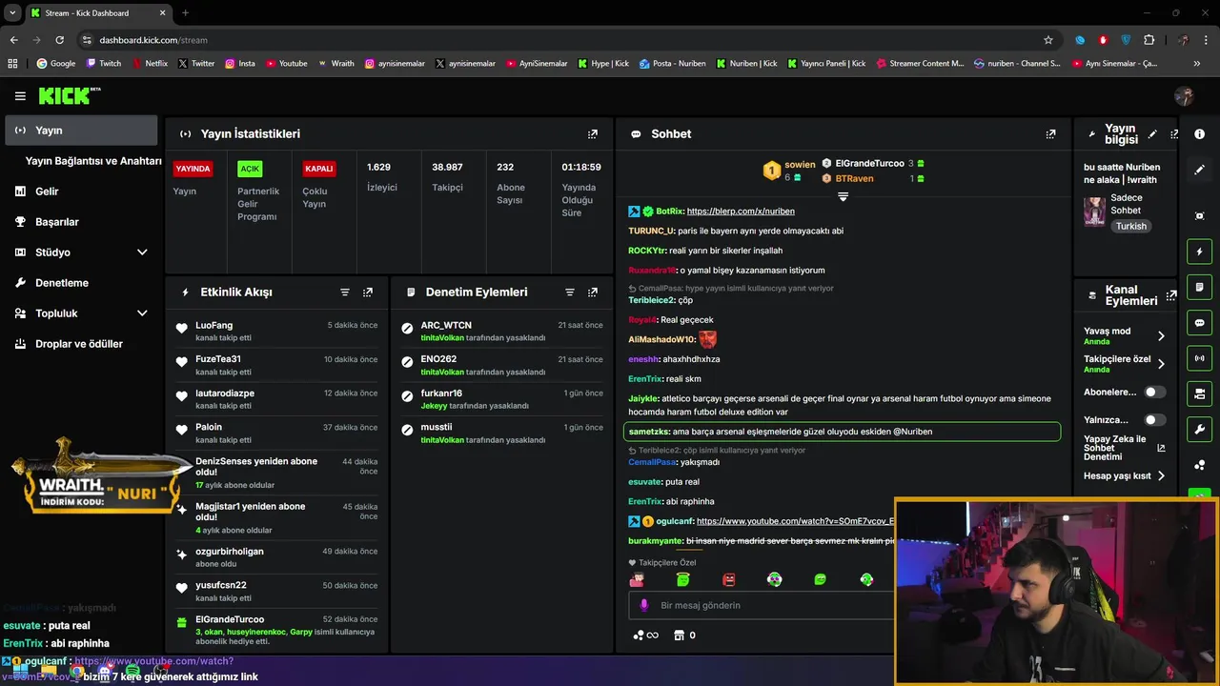Click the Turkish language tag
Viewport: 1220px width, 686px height.
point(1131,227)
